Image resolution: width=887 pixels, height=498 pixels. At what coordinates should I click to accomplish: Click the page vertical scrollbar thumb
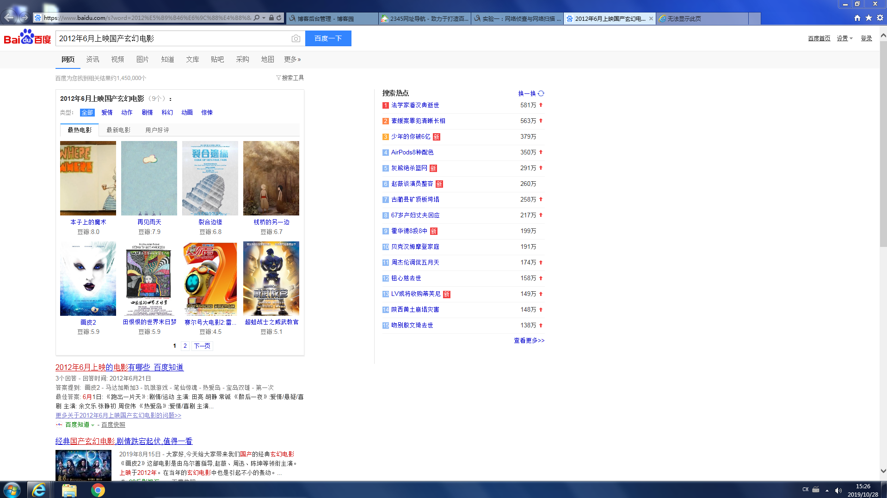pos(883,145)
